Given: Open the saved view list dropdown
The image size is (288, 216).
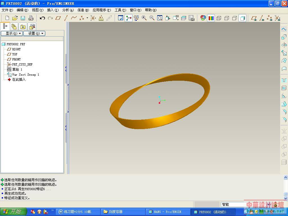Looking at the screenshot, I should [175, 18].
